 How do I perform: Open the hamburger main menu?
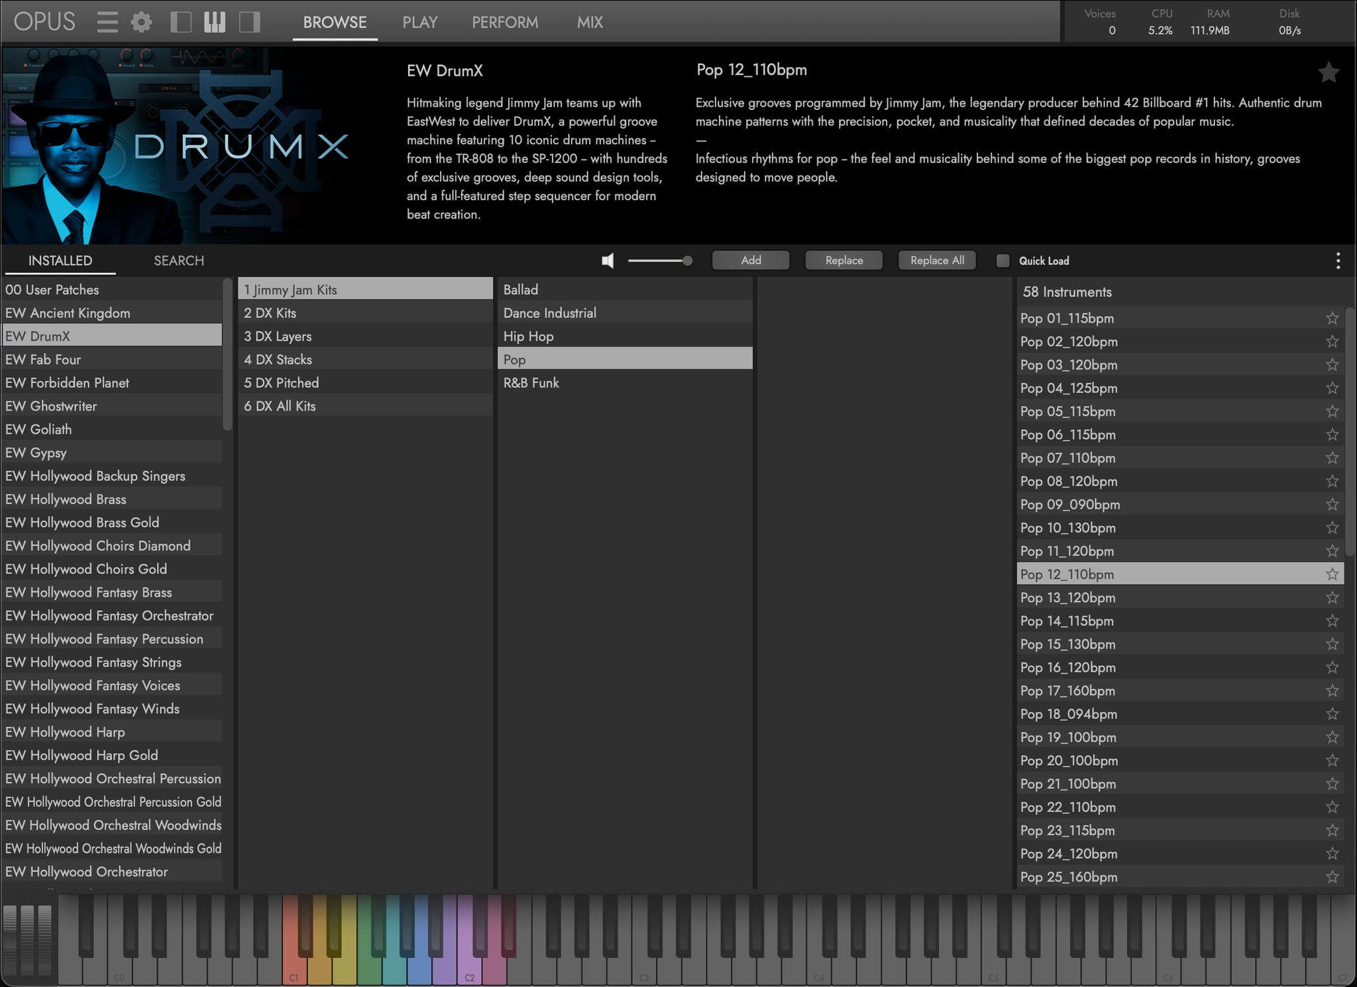107,22
